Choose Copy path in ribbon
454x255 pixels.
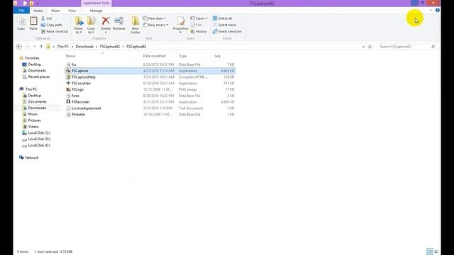pos(52,25)
